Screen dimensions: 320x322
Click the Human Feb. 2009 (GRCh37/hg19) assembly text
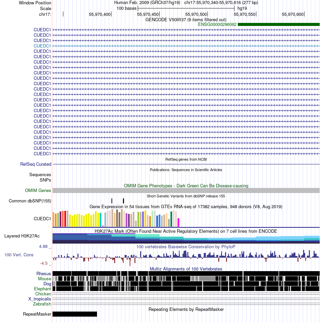click(147, 3)
